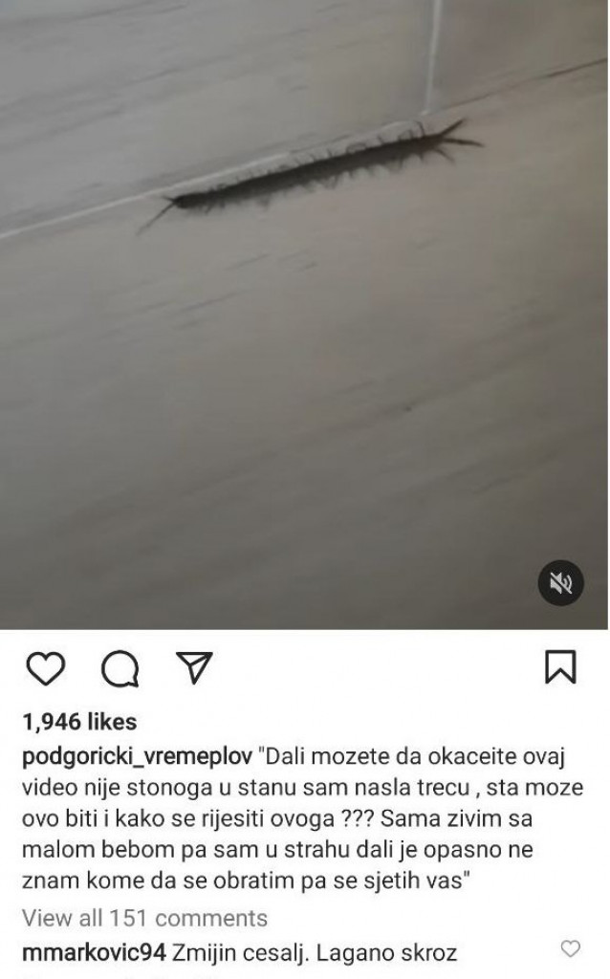The width and height of the screenshot is (610, 979).
Task: Like mmarkovic94's comment with small heart
Action: click(x=570, y=948)
